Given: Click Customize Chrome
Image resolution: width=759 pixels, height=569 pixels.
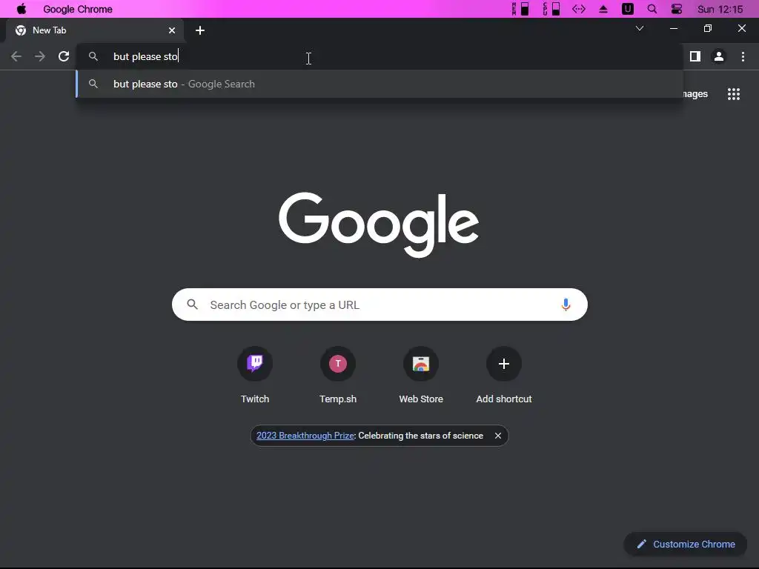Looking at the screenshot, I should (x=686, y=545).
